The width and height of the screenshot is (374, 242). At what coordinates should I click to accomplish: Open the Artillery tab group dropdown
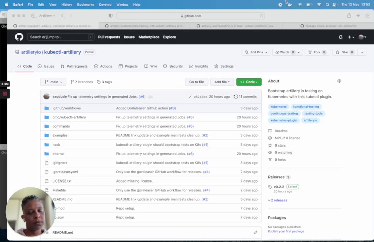[x=47, y=16]
